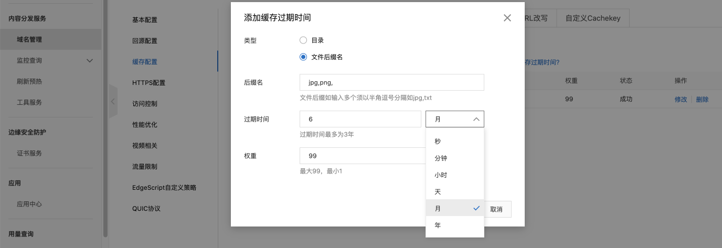Go to 刷新预热 in the sidebar

29,81
